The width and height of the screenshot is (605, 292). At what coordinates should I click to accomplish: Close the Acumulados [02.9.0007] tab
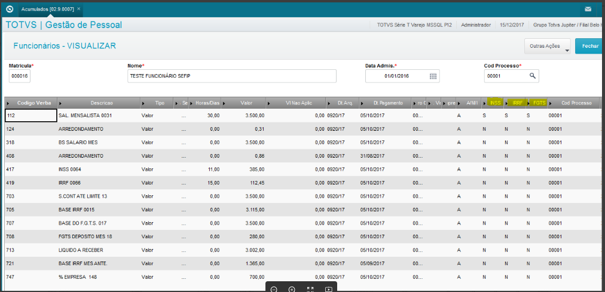click(79, 8)
